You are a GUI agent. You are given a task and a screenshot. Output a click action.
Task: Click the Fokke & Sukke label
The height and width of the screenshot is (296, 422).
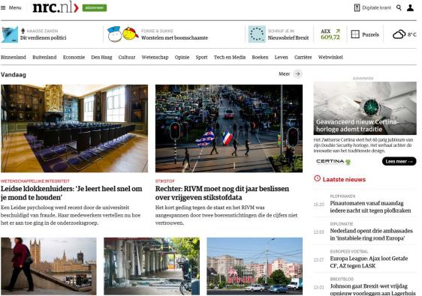(x=157, y=31)
